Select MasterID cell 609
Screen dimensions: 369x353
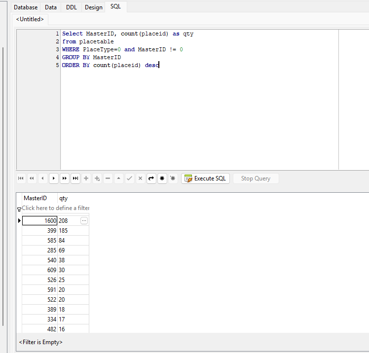(x=39, y=270)
